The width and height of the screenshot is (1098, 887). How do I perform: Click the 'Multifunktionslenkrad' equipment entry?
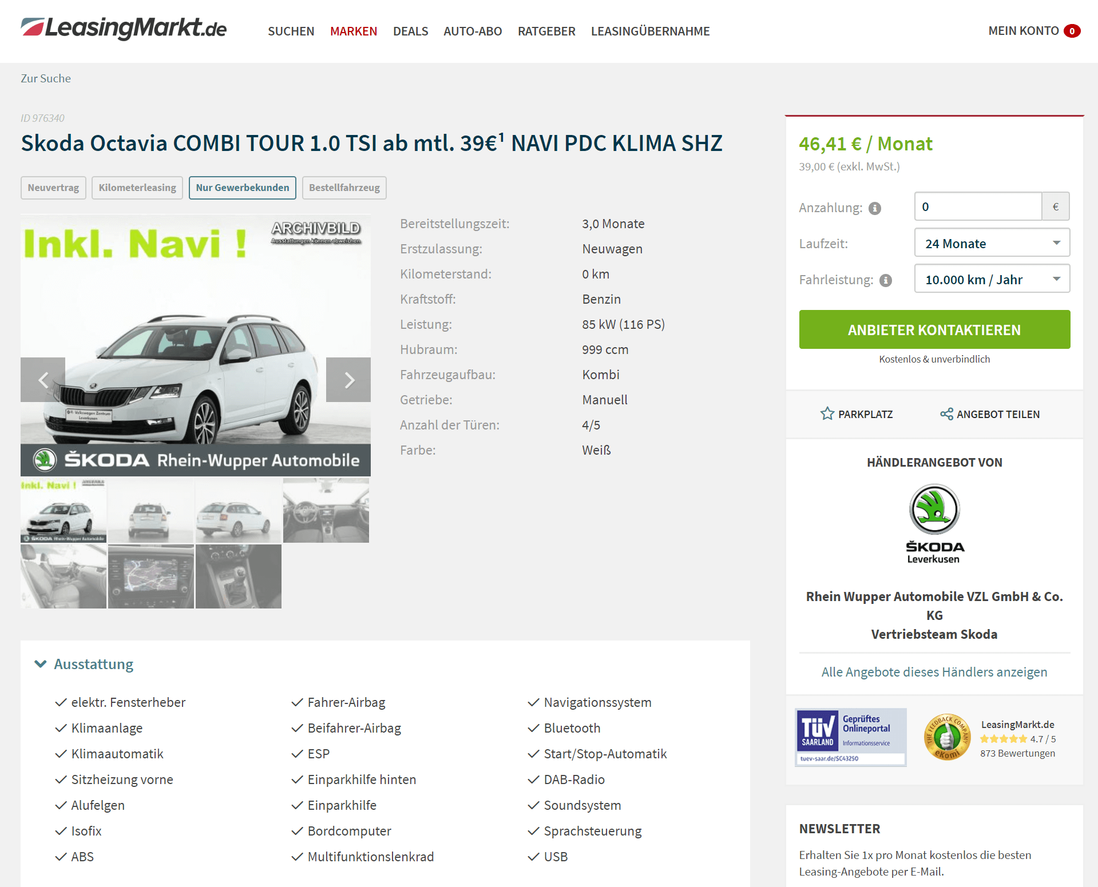371,857
